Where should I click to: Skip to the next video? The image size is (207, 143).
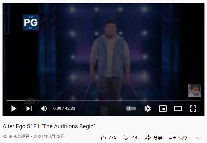coord(29,109)
